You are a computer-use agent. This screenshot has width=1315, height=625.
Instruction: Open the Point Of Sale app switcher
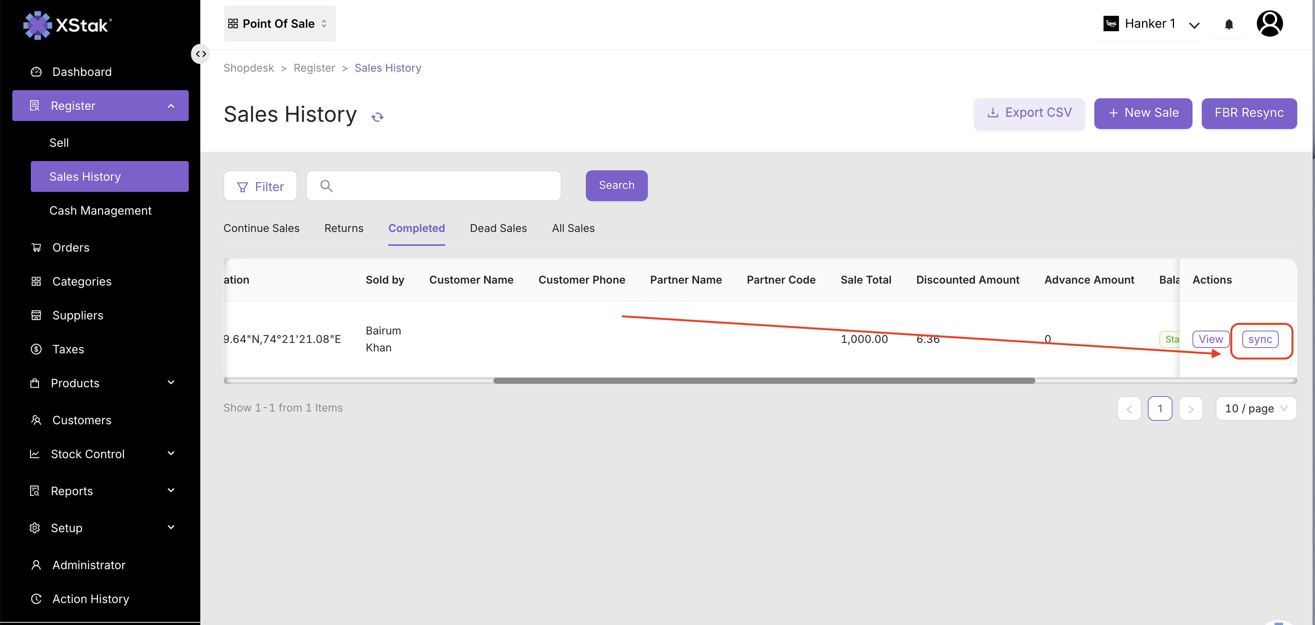coord(279,24)
